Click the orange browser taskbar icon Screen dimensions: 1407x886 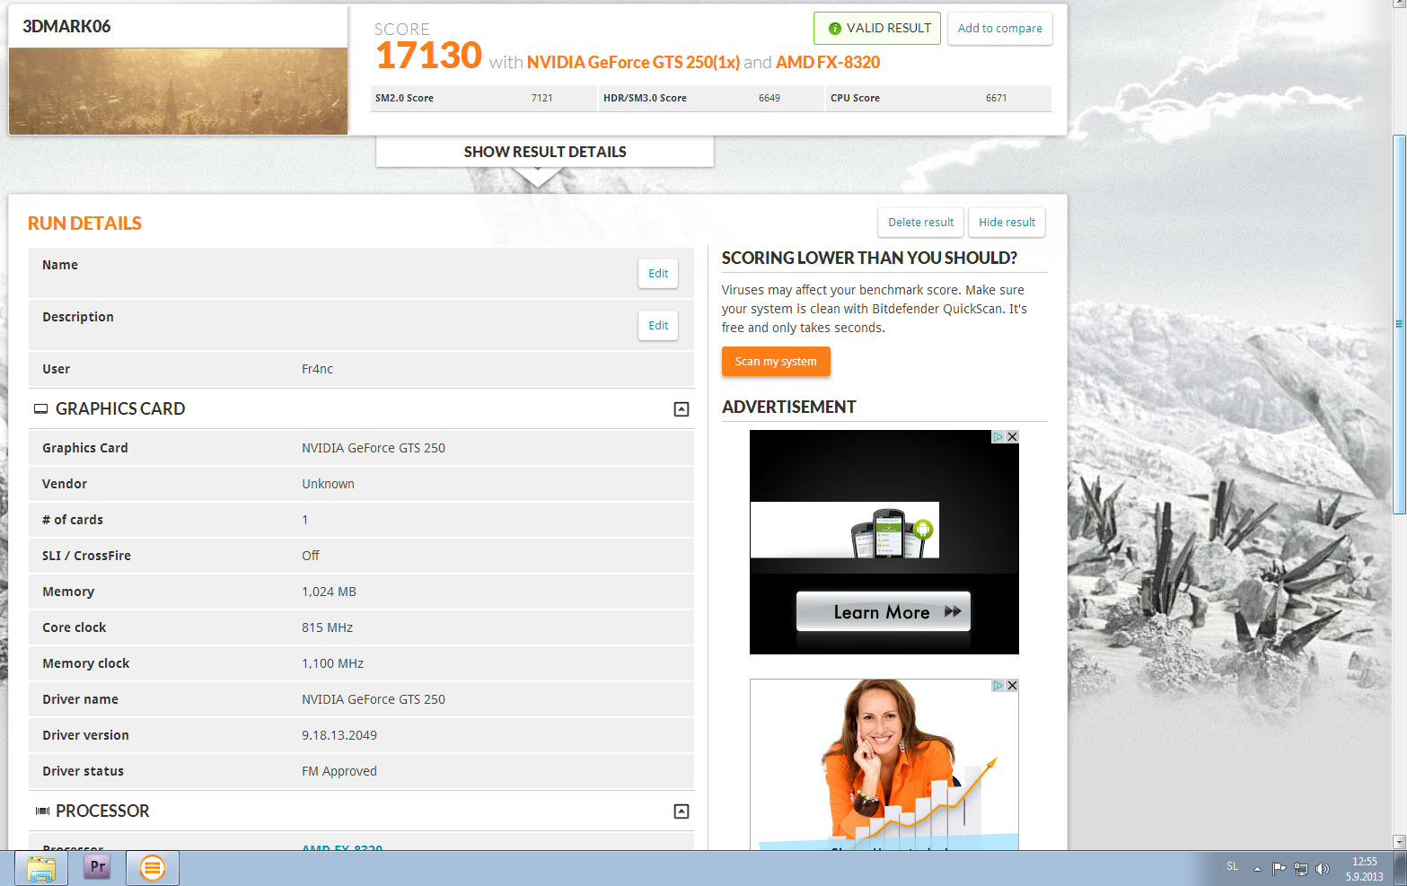click(x=152, y=868)
